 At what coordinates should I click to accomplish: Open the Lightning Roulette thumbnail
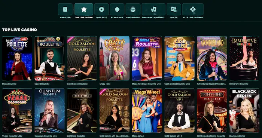coord(82,111)
